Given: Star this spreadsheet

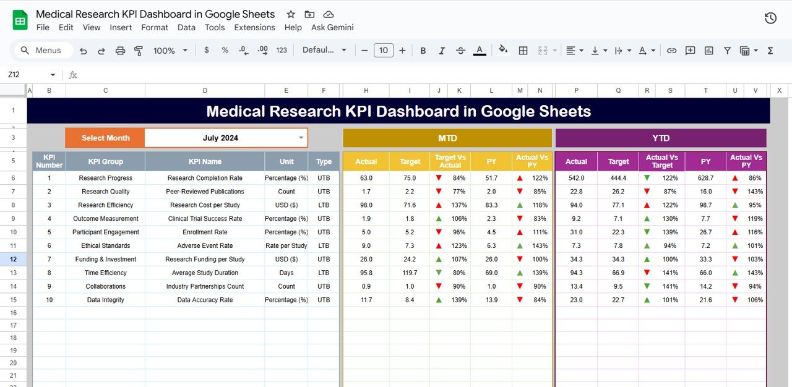Looking at the screenshot, I should pyautogui.click(x=290, y=14).
